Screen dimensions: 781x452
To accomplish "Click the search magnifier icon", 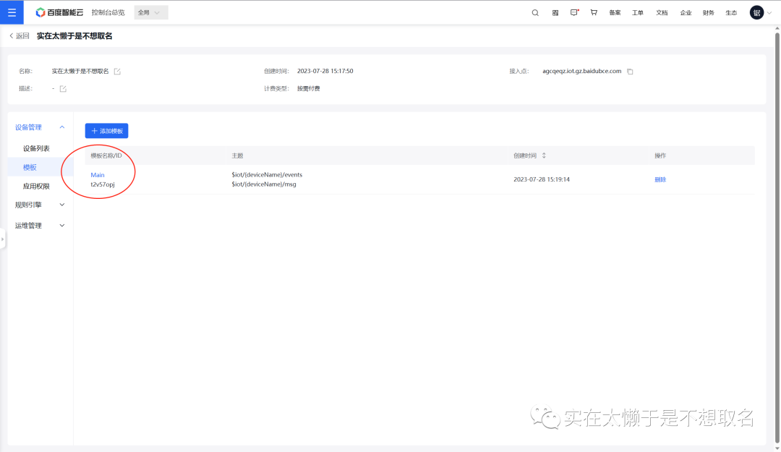I will click(x=535, y=12).
